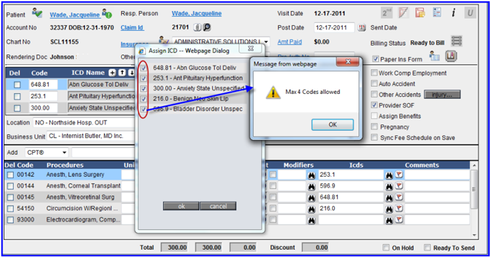
Task: Click the claim search magnifier icon
Action: pos(207,28)
